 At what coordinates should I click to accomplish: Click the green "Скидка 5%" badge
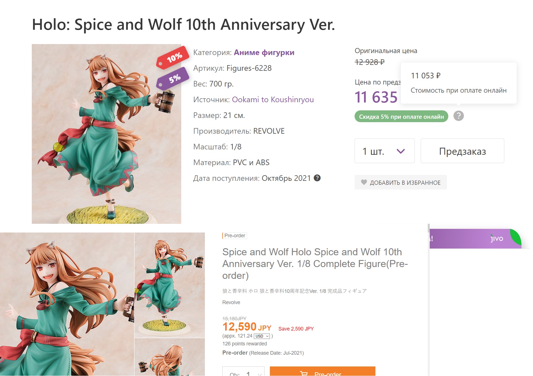pyautogui.click(x=401, y=117)
